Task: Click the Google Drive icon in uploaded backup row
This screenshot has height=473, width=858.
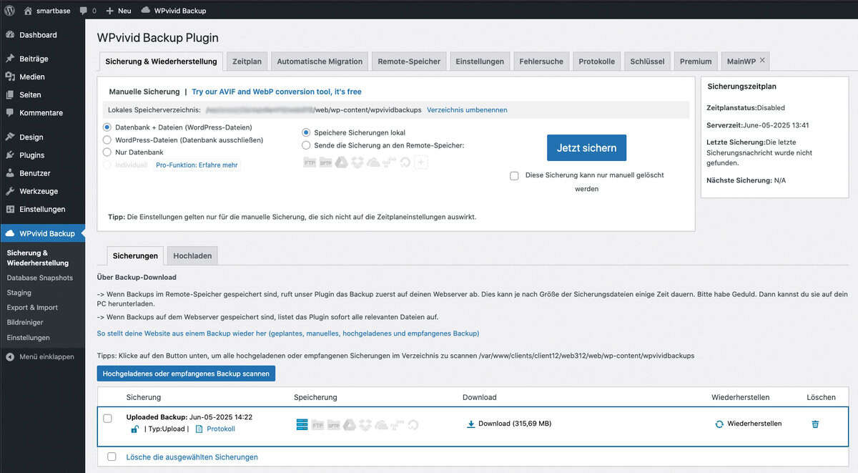Action: click(349, 425)
